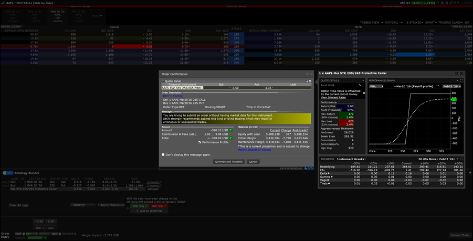The height and width of the screenshot is (241, 473).
Task: Click the wrench icon in Quote Panel header
Action: coord(307,81)
